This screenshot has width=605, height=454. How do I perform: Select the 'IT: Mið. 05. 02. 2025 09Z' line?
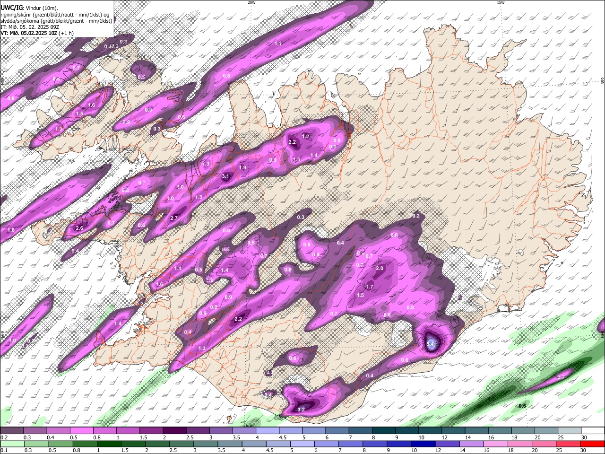click(x=29, y=27)
